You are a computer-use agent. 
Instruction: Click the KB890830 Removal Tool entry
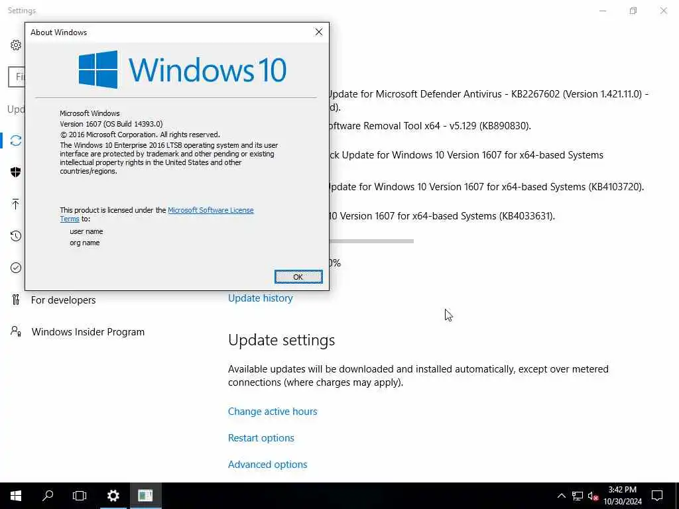tap(430, 125)
